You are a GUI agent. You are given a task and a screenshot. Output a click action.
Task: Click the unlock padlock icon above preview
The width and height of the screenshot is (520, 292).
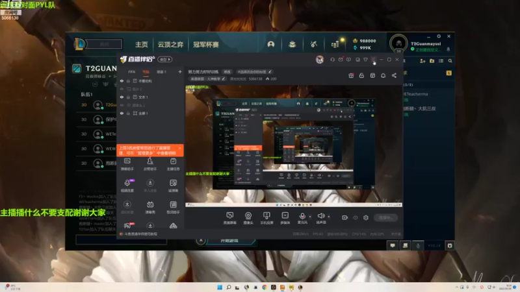coord(361,75)
